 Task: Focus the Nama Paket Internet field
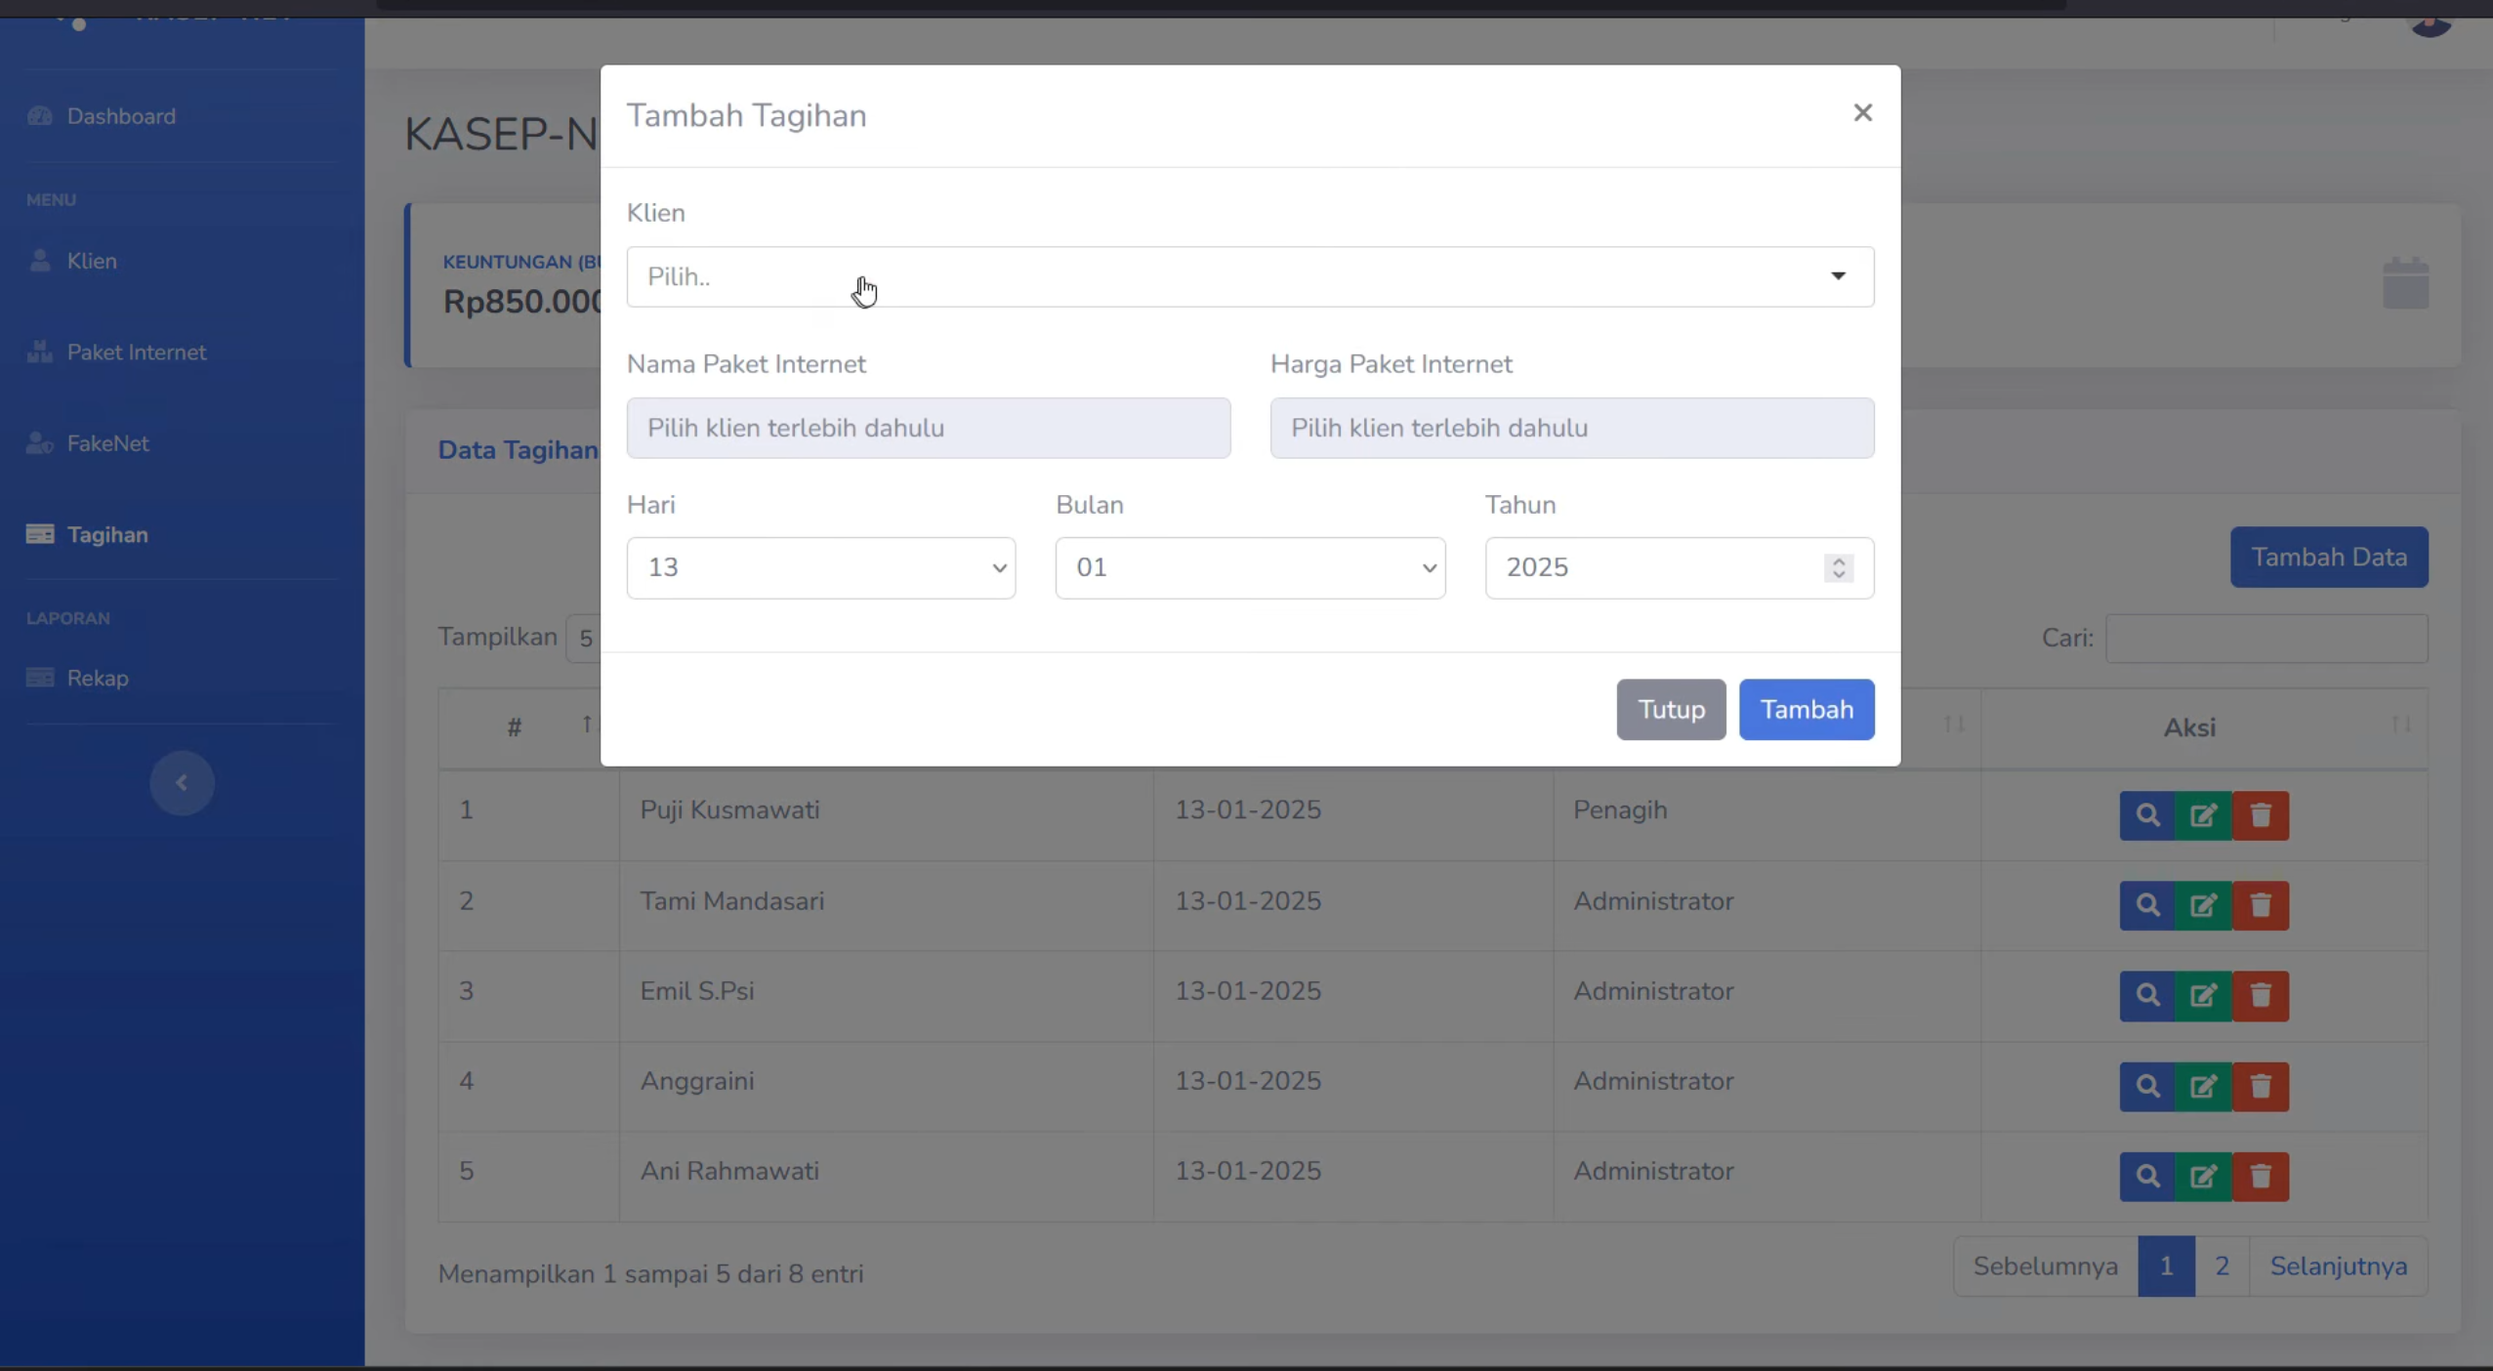coord(928,428)
